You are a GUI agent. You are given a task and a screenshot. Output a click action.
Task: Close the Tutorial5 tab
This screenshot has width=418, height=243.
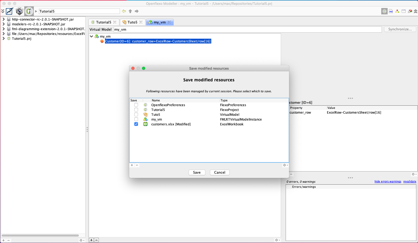[115, 22]
